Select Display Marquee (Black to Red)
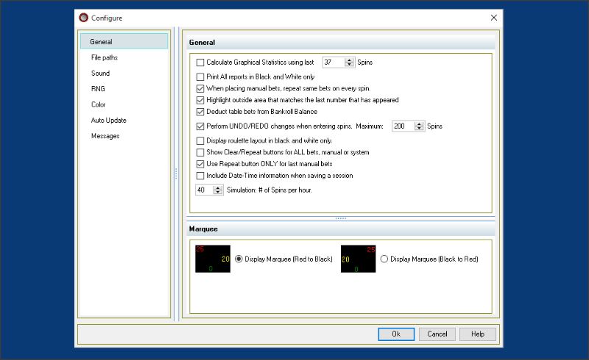Viewport: 589px width, 360px height. tap(384, 259)
